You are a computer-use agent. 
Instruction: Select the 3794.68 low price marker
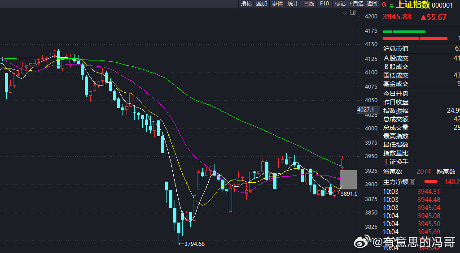[x=194, y=244]
